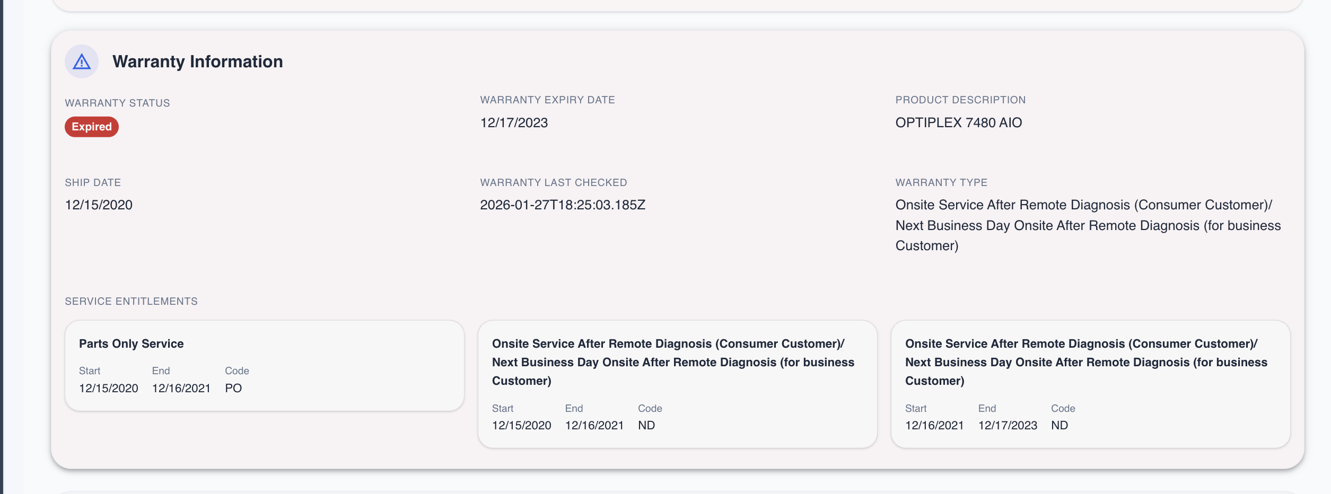1331x494 pixels.
Task: Click the Warranty Information heading
Action: [197, 61]
